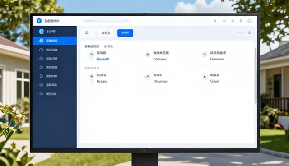
Task: Open the sidebar item below the highlighted one
Action: click(55, 50)
